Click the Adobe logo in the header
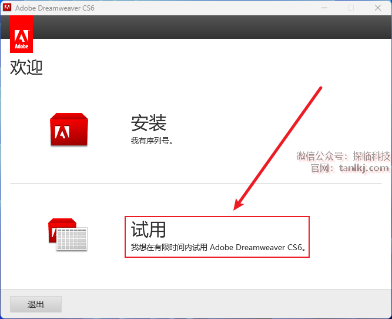Image resolution: width=392 pixels, height=319 pixels. tap(22, 34)
